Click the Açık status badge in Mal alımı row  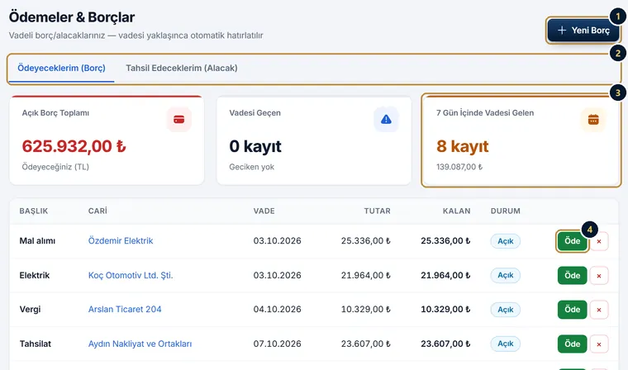[506, 241]
